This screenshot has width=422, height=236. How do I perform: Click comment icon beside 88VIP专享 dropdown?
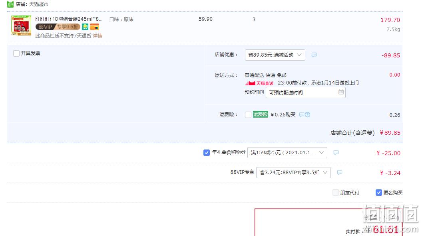(340, 172)
